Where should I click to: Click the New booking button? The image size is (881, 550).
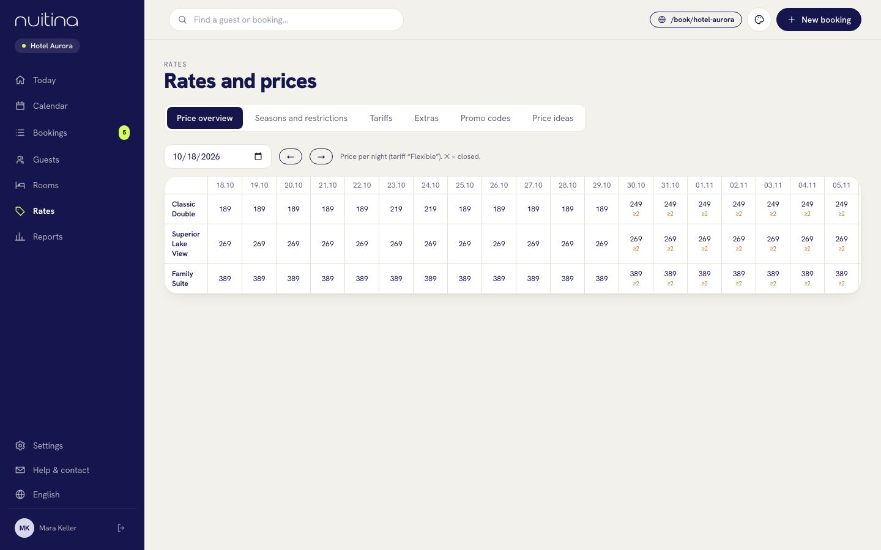819,20
